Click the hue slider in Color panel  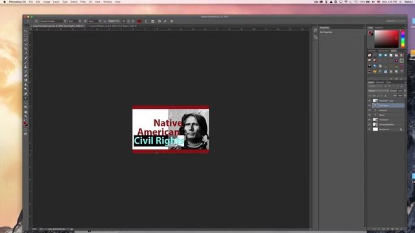(x=403, y=39)
